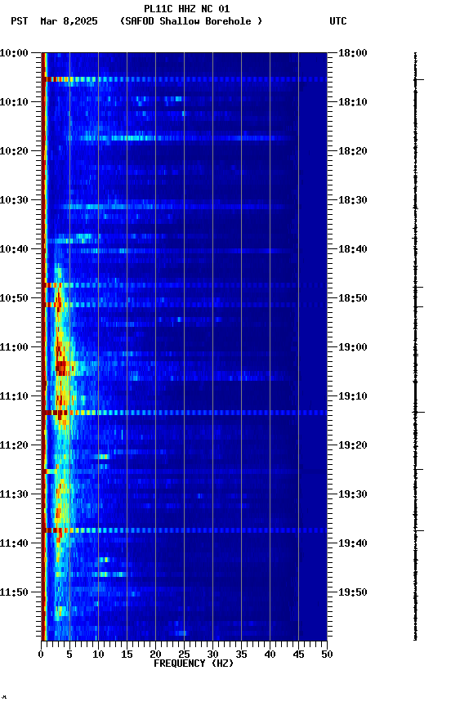Click the 18:10 UTC time label

[353, 102]
